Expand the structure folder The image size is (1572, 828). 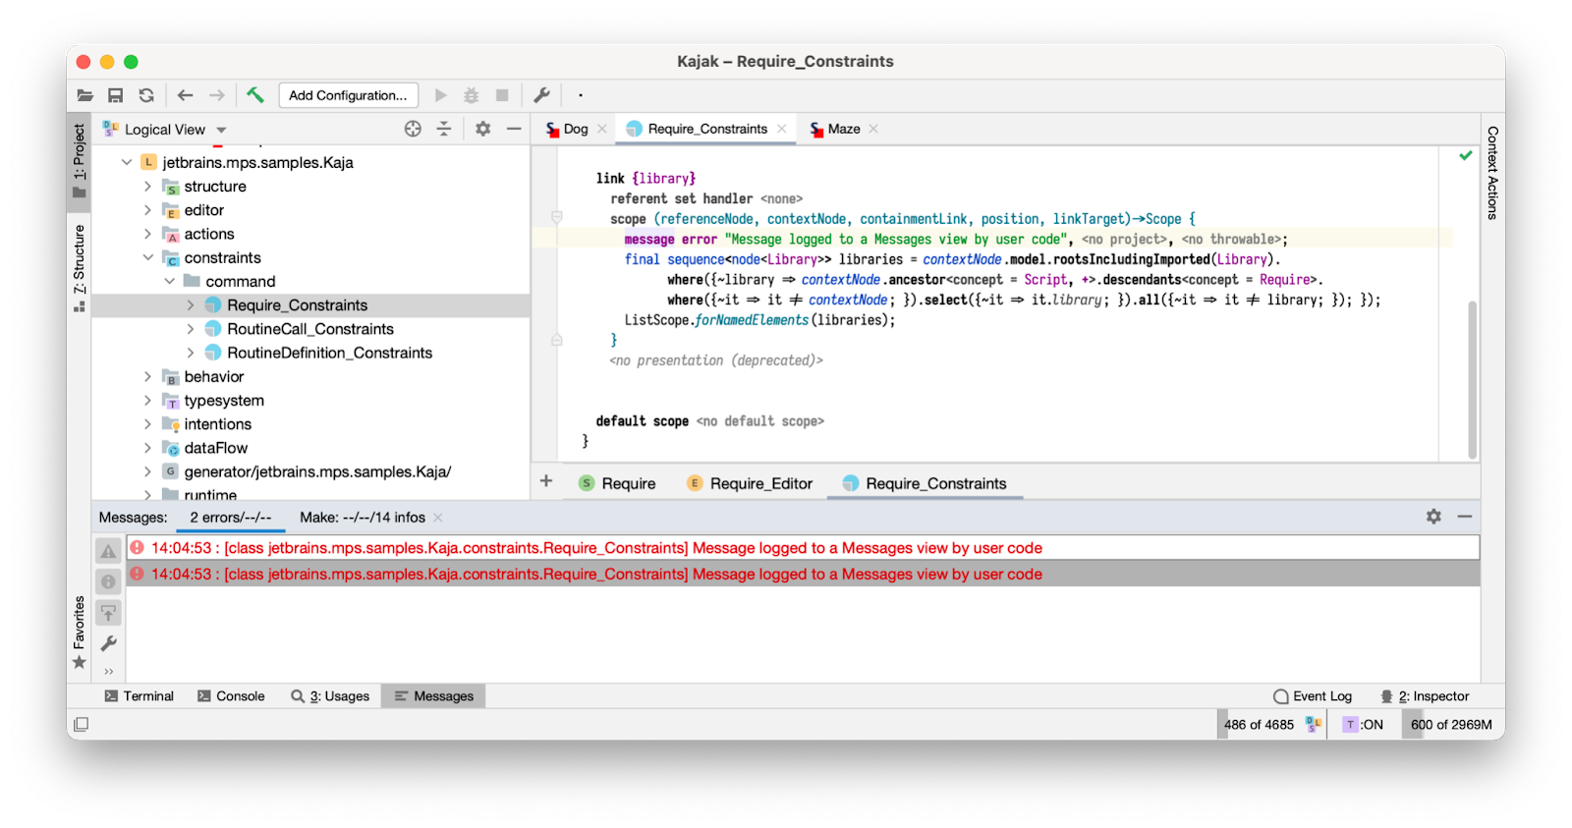pyautogui.click(x=147, y=186)
